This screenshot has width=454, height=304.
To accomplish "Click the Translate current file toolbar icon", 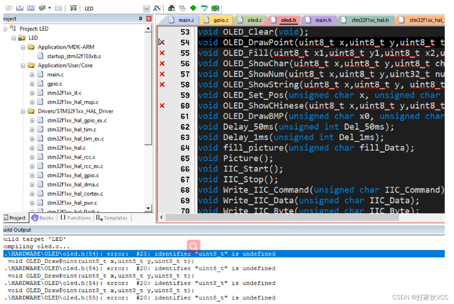I will pos(9,8).
